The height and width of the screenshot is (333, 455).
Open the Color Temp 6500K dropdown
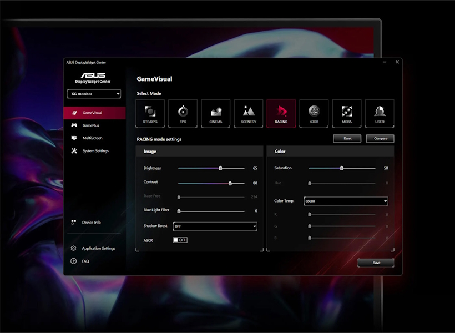pyautogui.click(x=346, y=201)
